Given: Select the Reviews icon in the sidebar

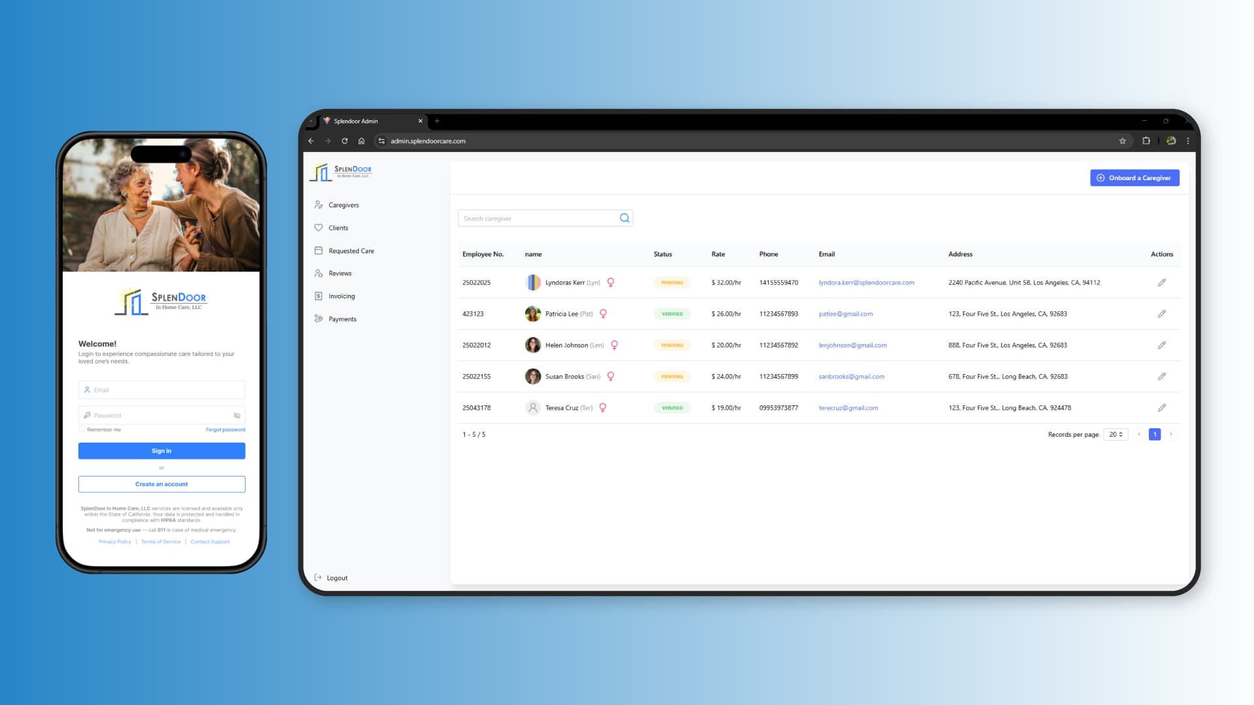Looking at the screenshot, I should point(318,273).
